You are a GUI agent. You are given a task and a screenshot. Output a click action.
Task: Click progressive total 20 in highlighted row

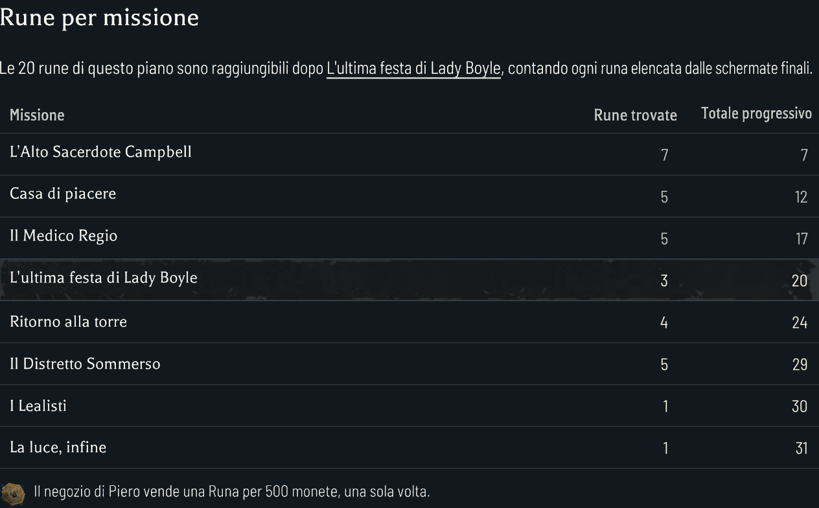(x=800, y=281)
